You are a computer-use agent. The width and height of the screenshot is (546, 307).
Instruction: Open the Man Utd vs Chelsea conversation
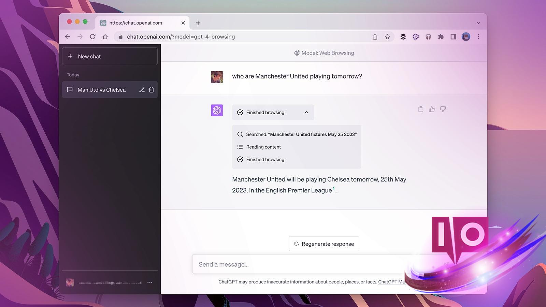click(110, 90)
